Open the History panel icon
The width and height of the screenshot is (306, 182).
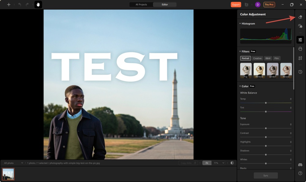[x=300, y=72]
